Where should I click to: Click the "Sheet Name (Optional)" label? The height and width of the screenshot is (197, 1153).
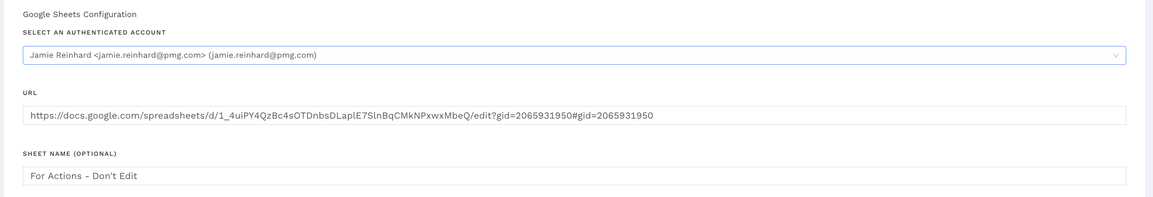(x=70, y=154)
